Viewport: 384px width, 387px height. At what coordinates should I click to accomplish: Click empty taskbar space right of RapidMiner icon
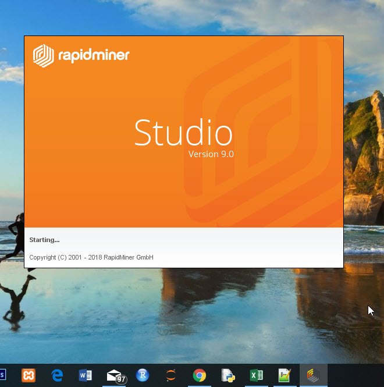(355, 375)
